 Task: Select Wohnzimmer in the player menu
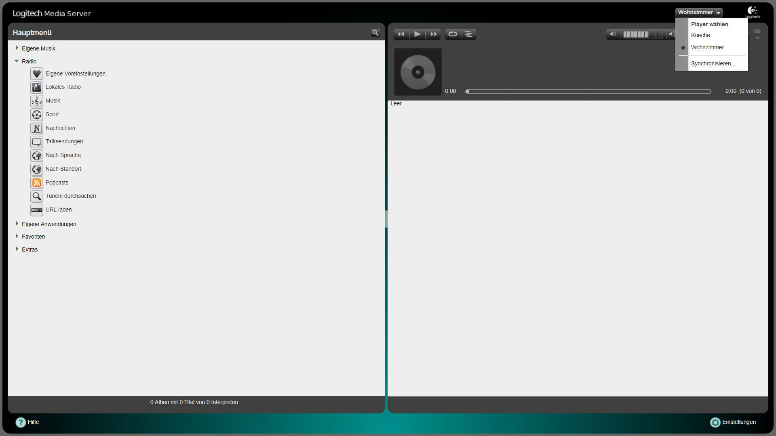tap(707, 47)
